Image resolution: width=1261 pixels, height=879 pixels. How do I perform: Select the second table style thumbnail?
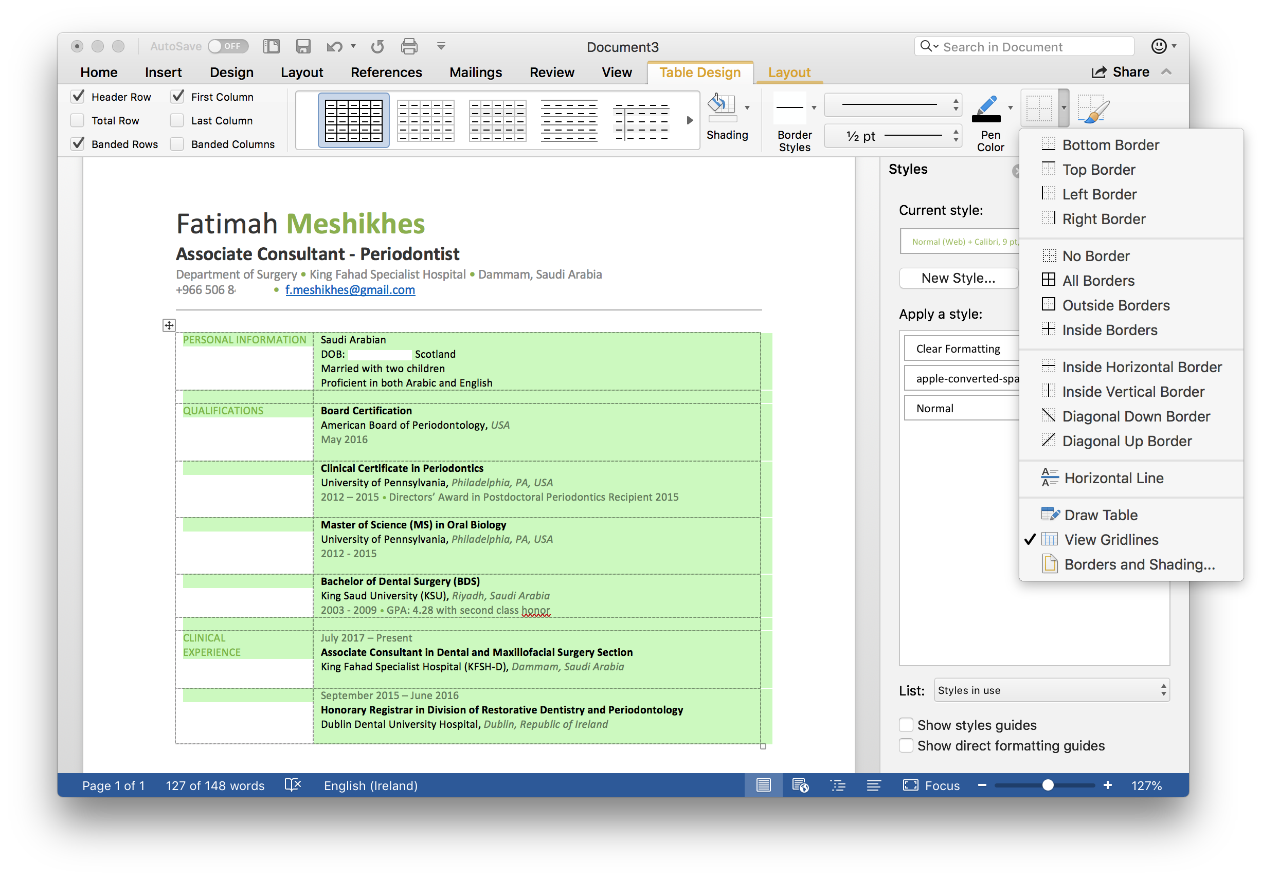[426, 120]
